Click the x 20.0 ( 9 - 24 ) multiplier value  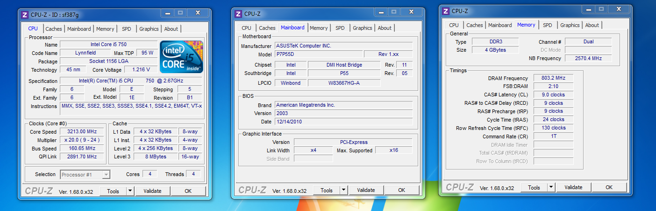pyautogui.click(x=82, y=140)
